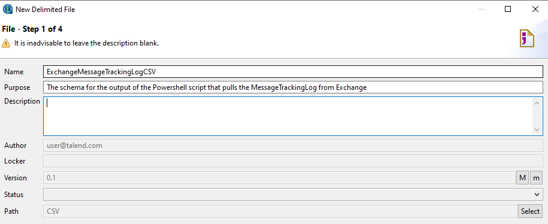Click the Talend logo icon in title bar
Screen dimensions: 548x224
(x=7, y=10)
